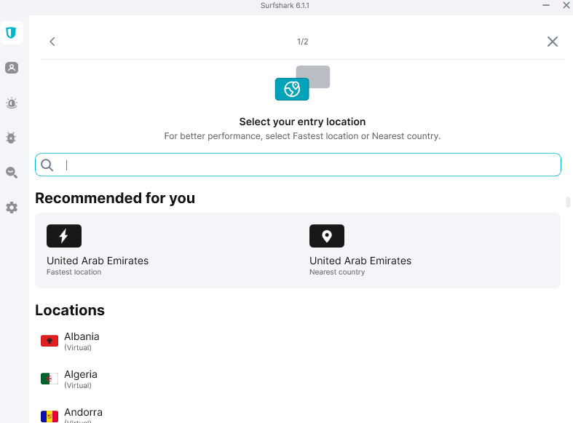Image resolution: width=573 pixels, height=423 pixels.
Task: Open the VPN shield icon in sidebar
Action: (12, 33)
